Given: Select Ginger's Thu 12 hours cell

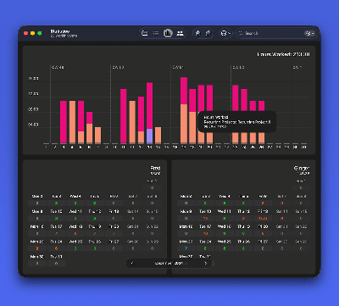Looking at the screenshot, I should (x=243, y=218).
